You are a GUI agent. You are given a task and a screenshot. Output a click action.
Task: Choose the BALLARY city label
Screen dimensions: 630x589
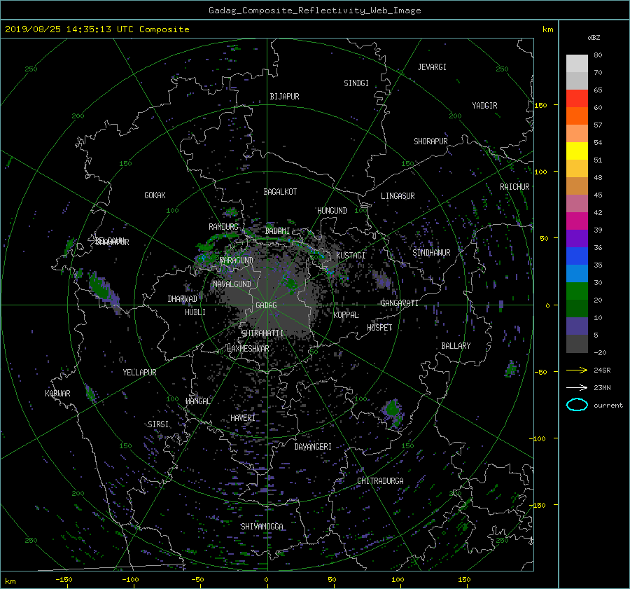(456, 346)
